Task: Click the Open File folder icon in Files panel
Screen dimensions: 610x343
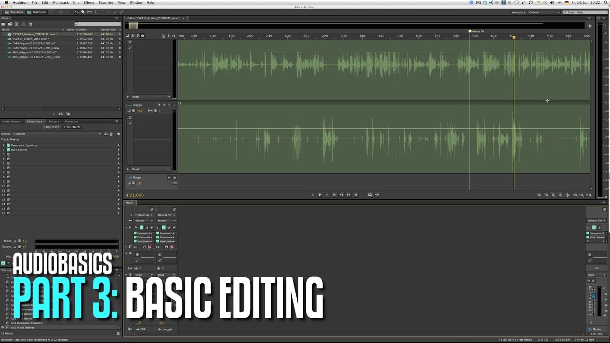Action: (x=3, y=24)
